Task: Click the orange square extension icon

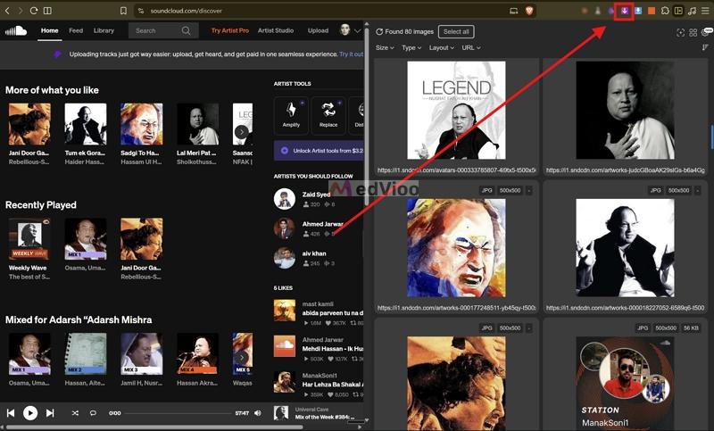Action: (x=652, y=11)
